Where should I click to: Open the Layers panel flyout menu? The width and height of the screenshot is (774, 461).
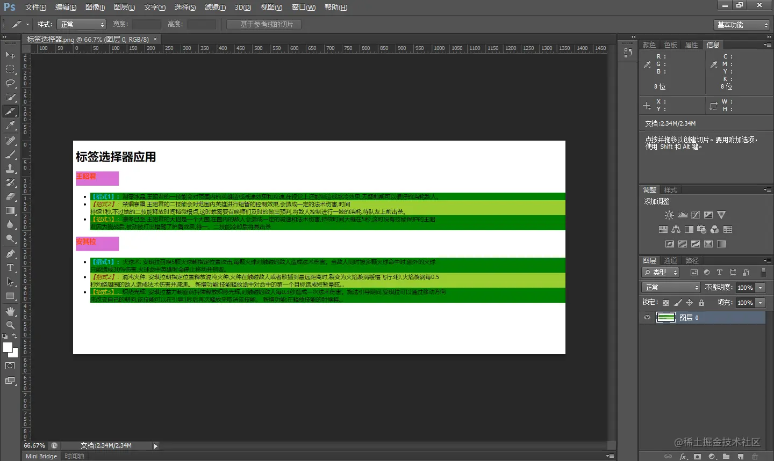tap(768, 260)
